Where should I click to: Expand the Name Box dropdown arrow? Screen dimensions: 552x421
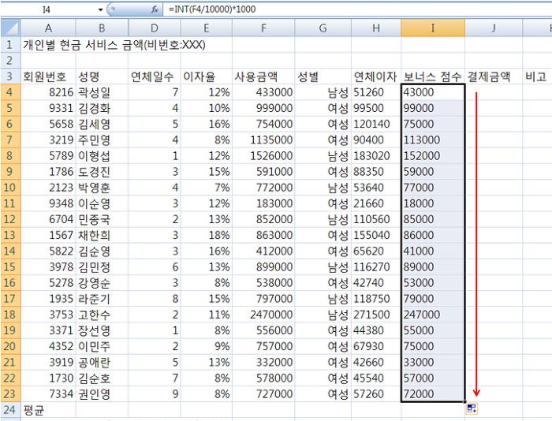click(100, 9)
